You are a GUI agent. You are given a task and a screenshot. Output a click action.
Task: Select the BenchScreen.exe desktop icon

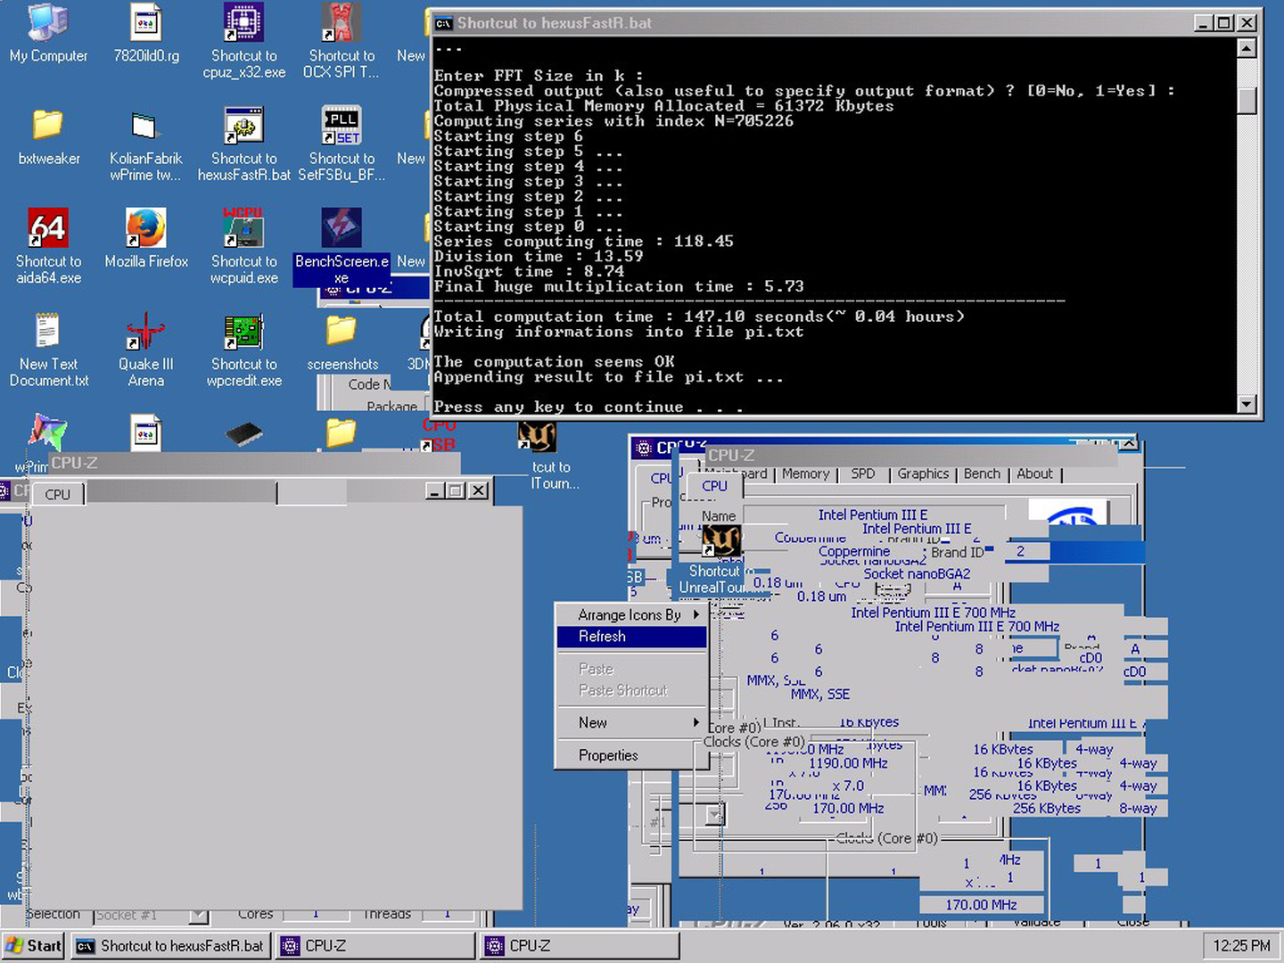(x=342, y=247)
